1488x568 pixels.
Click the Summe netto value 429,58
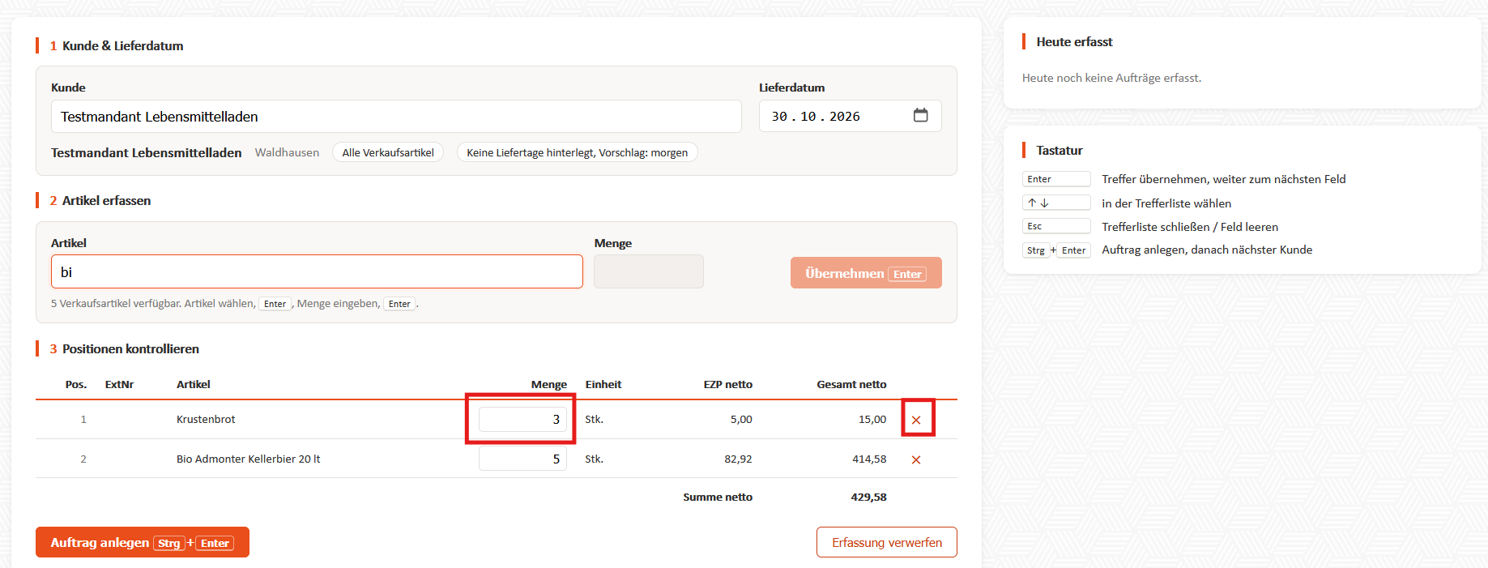pos(868,497)
